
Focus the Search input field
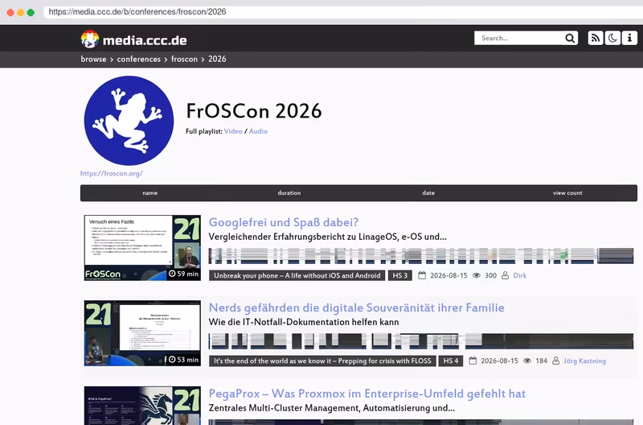click(518, 38)
